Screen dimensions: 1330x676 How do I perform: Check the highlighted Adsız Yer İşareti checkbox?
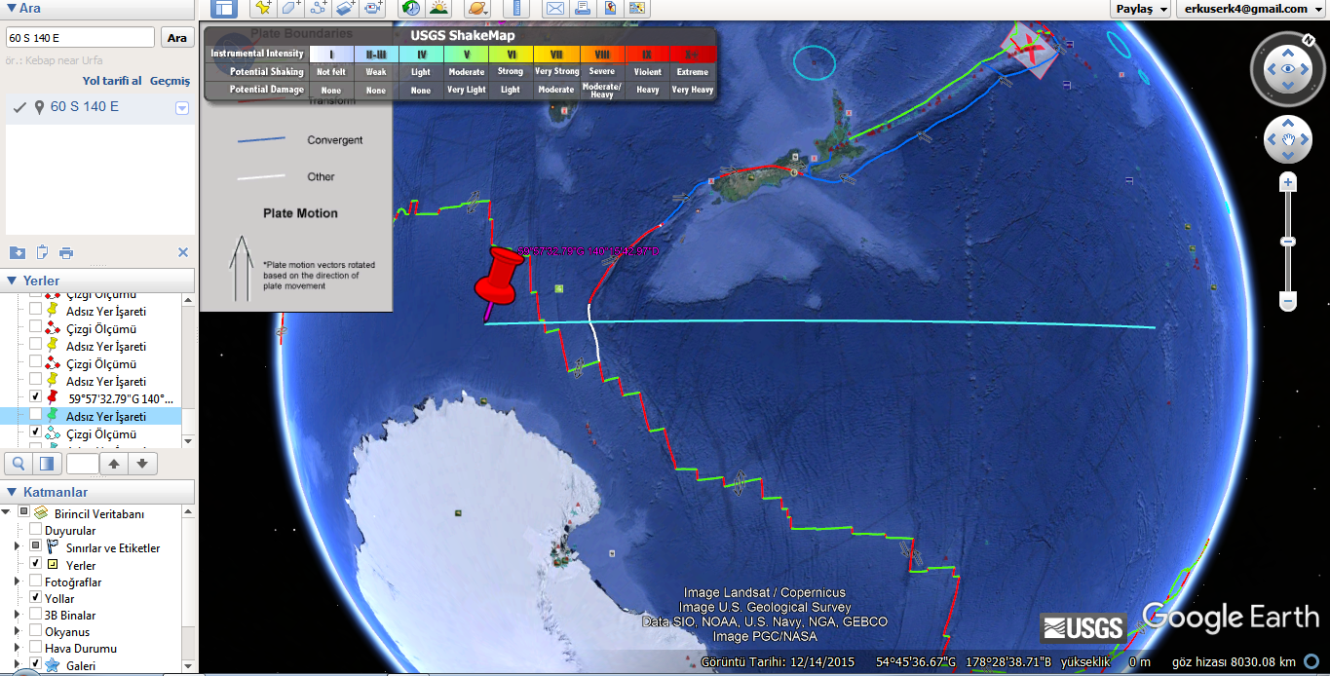(x=36, y=415)
